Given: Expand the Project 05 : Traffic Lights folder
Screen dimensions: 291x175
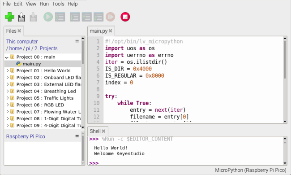Looking at the screenshot, I should tap(8, 98).
